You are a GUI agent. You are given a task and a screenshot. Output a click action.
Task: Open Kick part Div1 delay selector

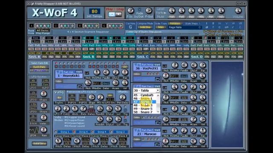106,83
